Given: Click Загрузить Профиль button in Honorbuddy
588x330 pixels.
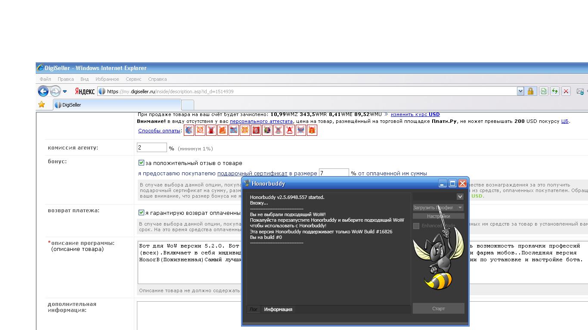Looking at the screenshot, I should [x=434, y=208].
